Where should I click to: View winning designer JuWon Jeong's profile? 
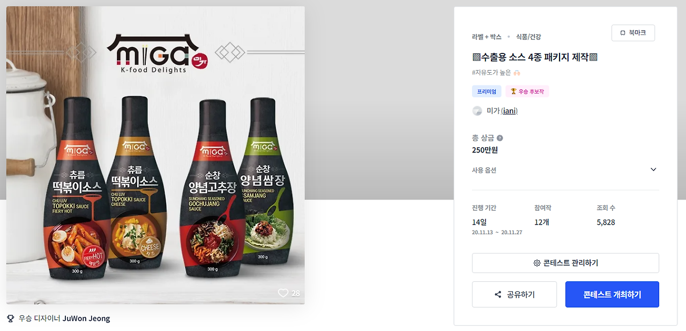(86, 319)
